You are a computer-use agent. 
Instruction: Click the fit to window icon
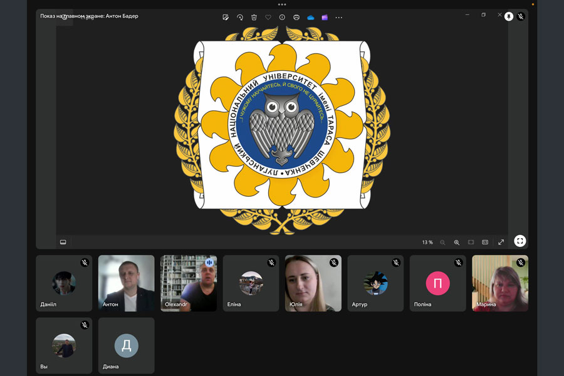471,242
